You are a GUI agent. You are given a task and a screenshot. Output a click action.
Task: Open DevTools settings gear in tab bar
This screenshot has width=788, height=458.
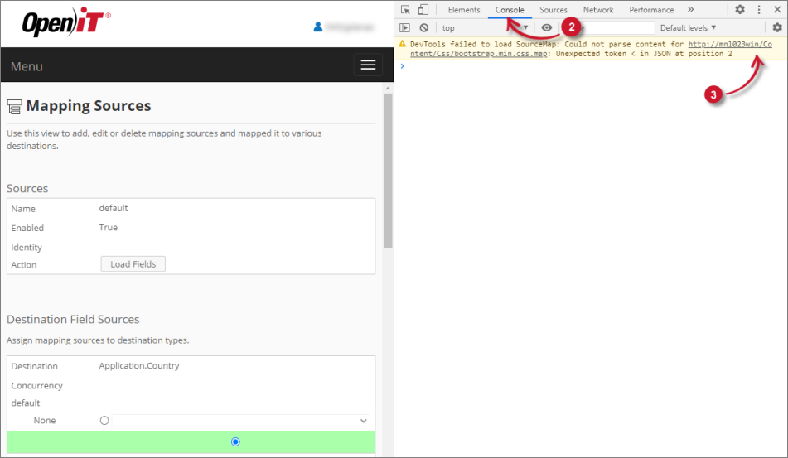tap(740, 10)
